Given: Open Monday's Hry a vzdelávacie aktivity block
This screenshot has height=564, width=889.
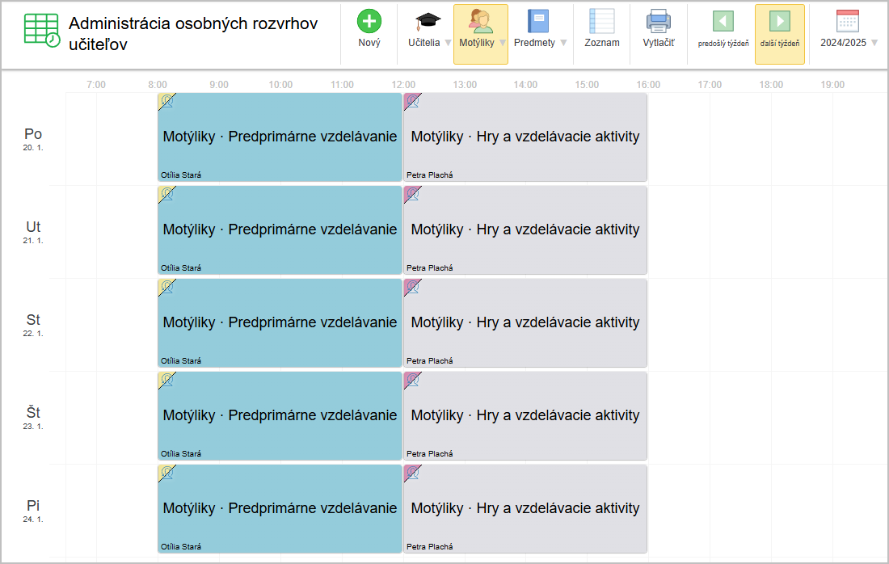Looking at the screenshot, I should 525,137.
